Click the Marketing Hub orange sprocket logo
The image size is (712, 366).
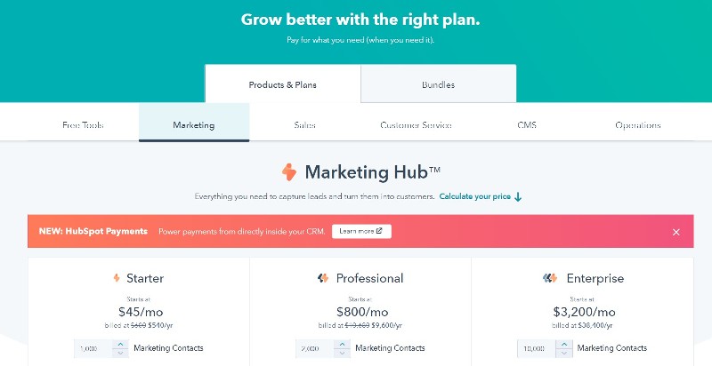click(x=288, y=172)
